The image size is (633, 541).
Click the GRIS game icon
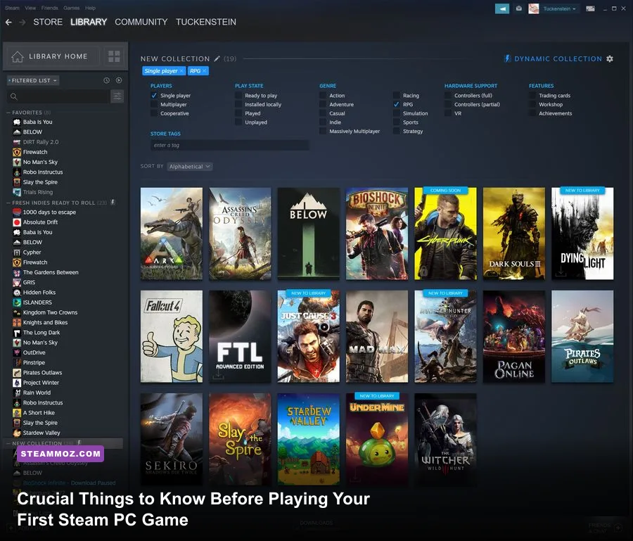(17, 282)
